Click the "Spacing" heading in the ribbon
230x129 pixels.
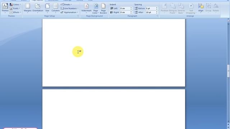coord(138,5)
